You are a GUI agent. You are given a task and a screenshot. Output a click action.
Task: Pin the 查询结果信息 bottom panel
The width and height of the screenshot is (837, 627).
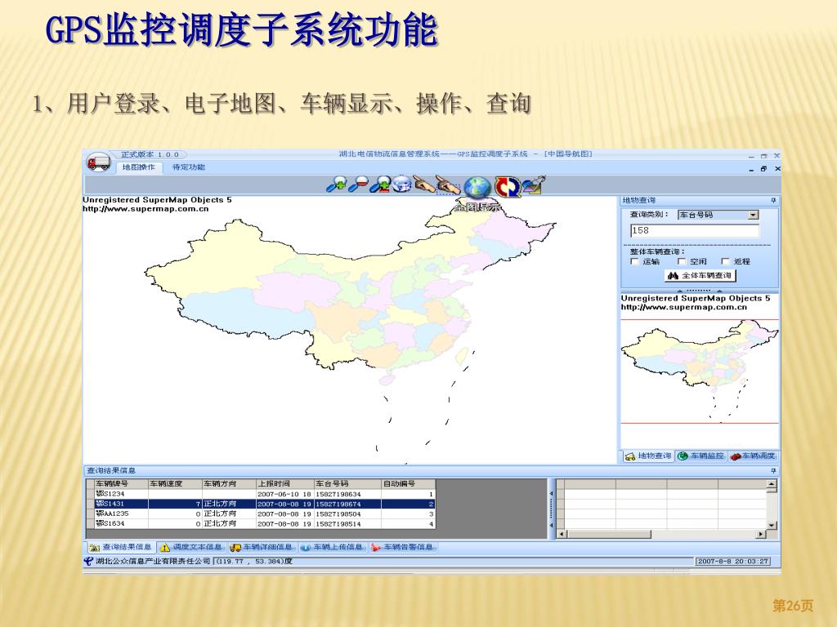(x=773, y=471)
